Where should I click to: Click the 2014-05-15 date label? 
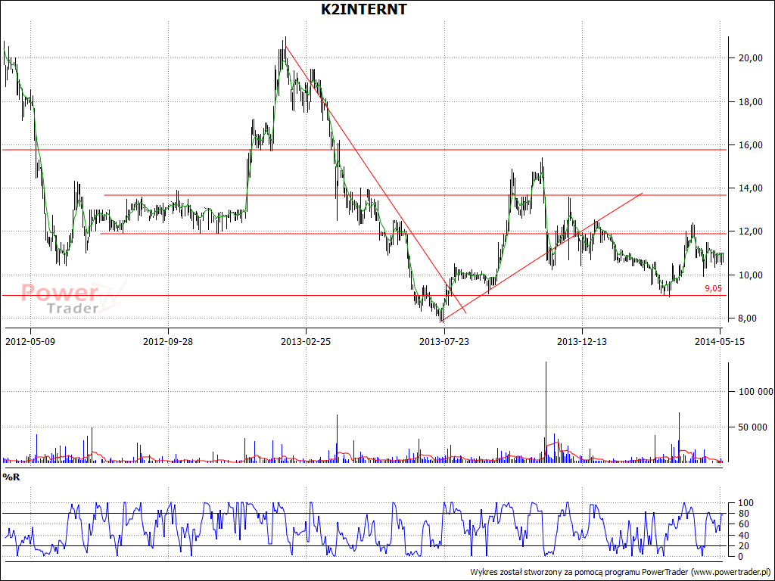click(x=720, y=341)
